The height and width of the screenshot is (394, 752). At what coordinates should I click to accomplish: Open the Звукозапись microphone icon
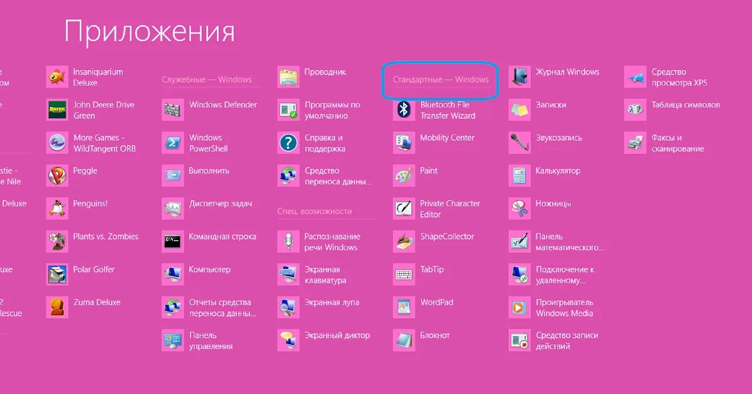pos(520,143)
